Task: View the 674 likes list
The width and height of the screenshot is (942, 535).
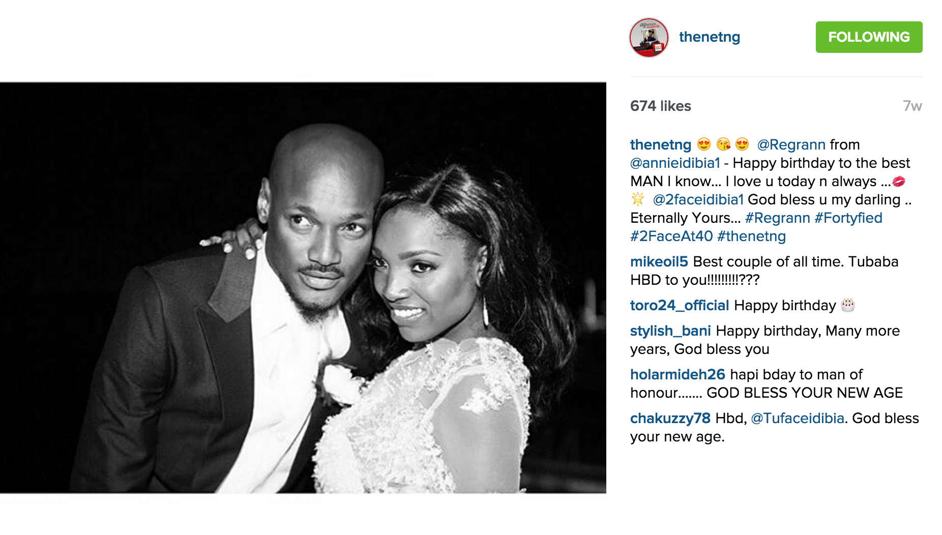Action: [660, 106]
